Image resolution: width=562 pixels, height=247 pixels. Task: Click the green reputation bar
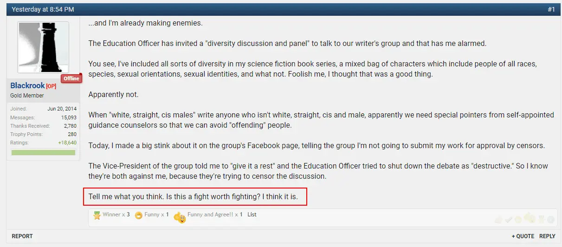pyautogui.click(x=43, y=152)
